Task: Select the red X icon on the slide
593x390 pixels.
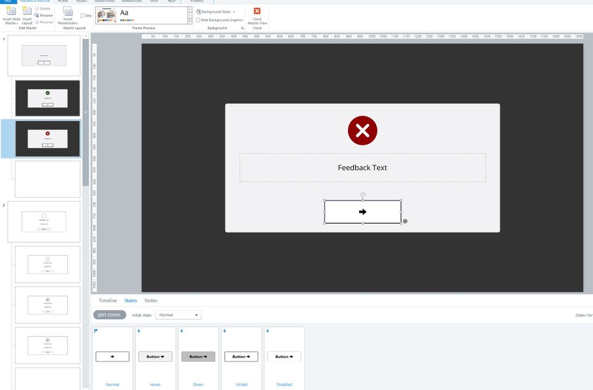Action: coord(362,131)
